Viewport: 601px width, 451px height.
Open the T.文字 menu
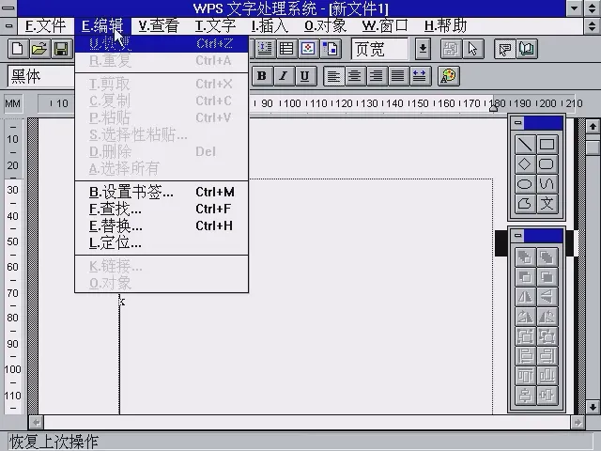215,26
